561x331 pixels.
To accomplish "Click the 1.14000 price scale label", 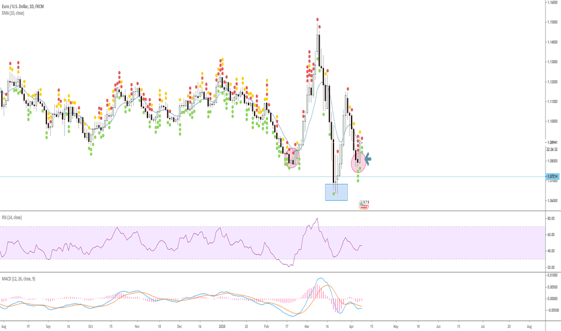I will pyautogui.click(x=552, y=42).
